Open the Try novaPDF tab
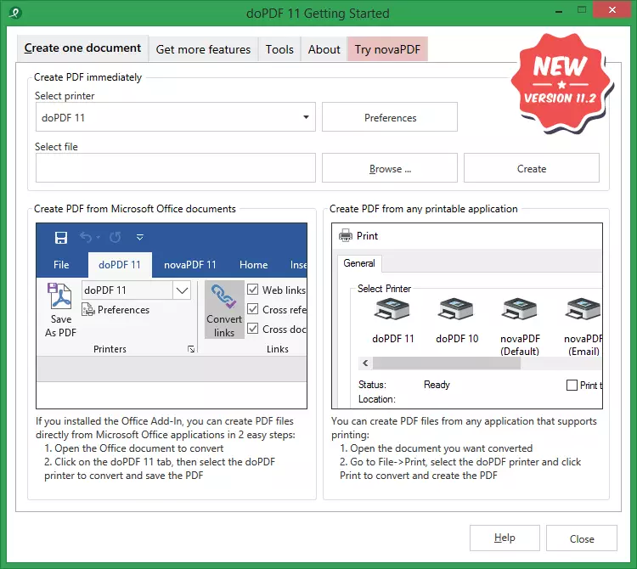The image size is (637, 569). click(387, 49)
